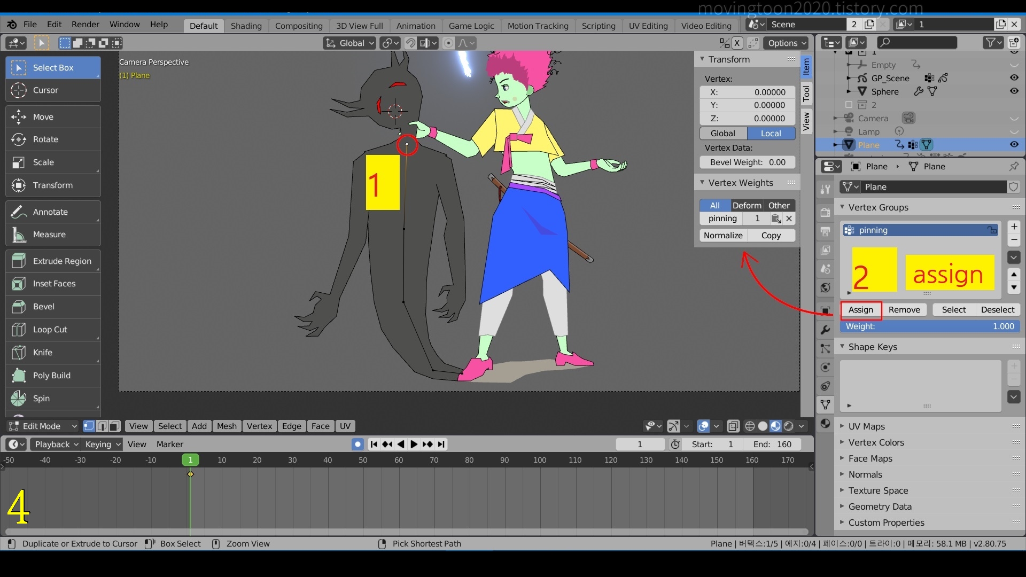Toggle X-ray display in viewport
The height and width of the screenshot is (577, 1026).
(x=733, y=426)
